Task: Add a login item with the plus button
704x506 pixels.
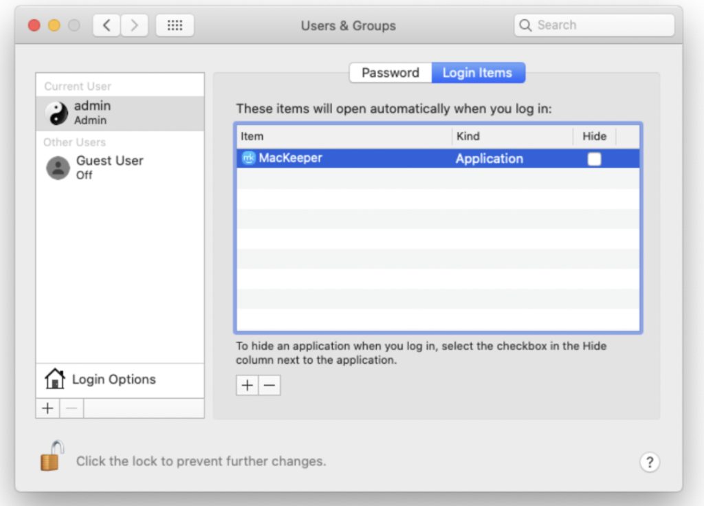Action: [x=247, y=385]
